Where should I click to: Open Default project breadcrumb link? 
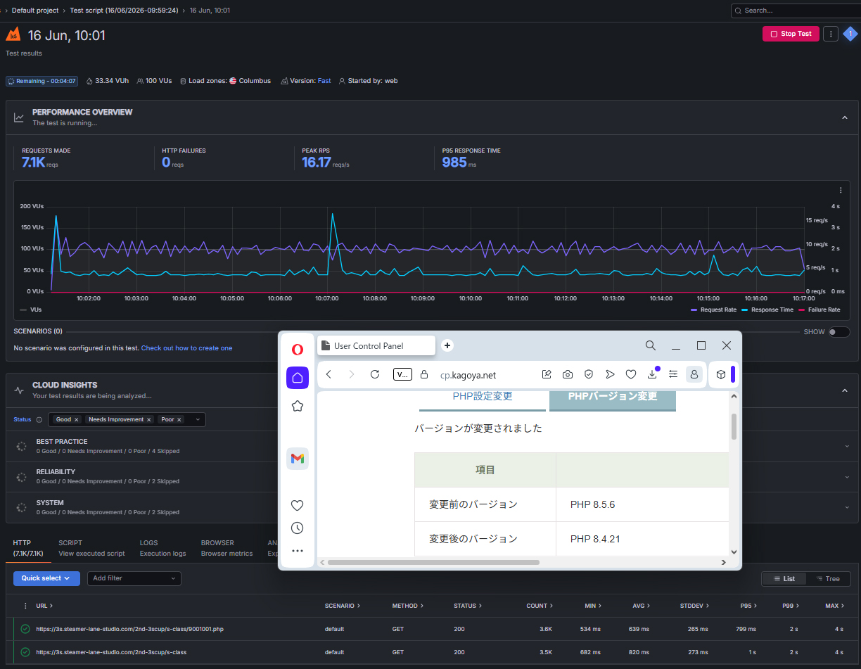coord(35,11)
